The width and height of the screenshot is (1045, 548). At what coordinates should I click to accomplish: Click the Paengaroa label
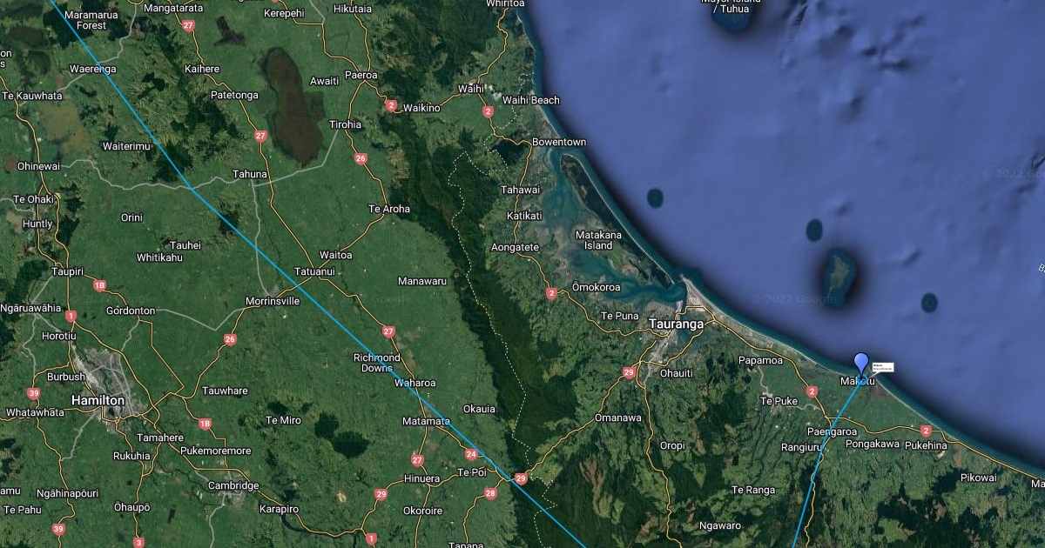[832, 431]
